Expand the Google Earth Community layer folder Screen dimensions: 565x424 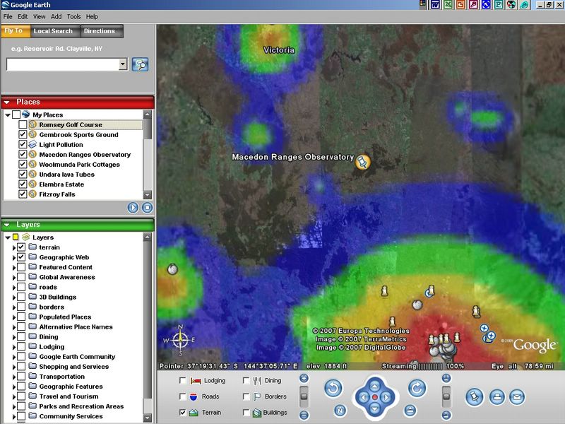coord(14,357)
